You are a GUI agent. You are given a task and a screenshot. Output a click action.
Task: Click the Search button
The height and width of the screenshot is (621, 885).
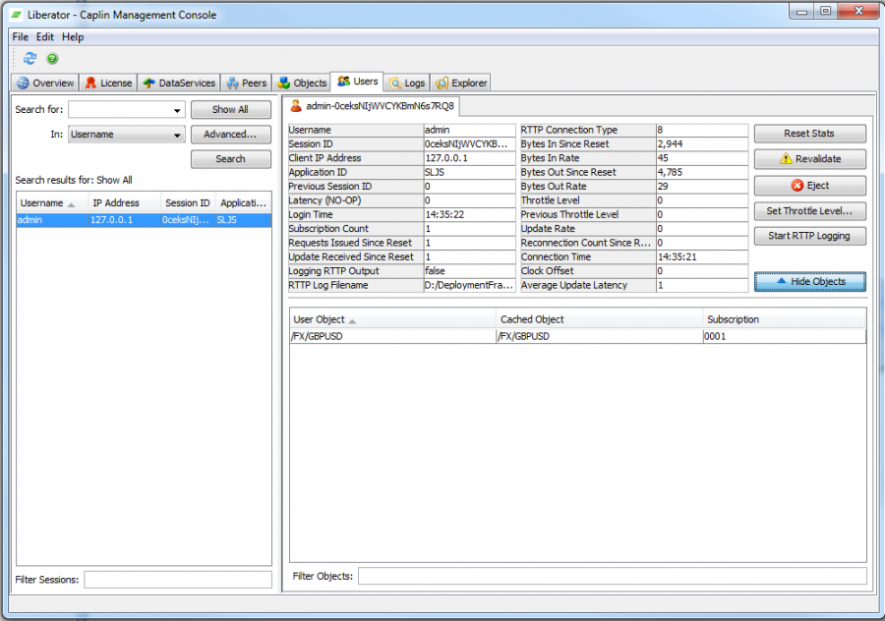[230, 159]
